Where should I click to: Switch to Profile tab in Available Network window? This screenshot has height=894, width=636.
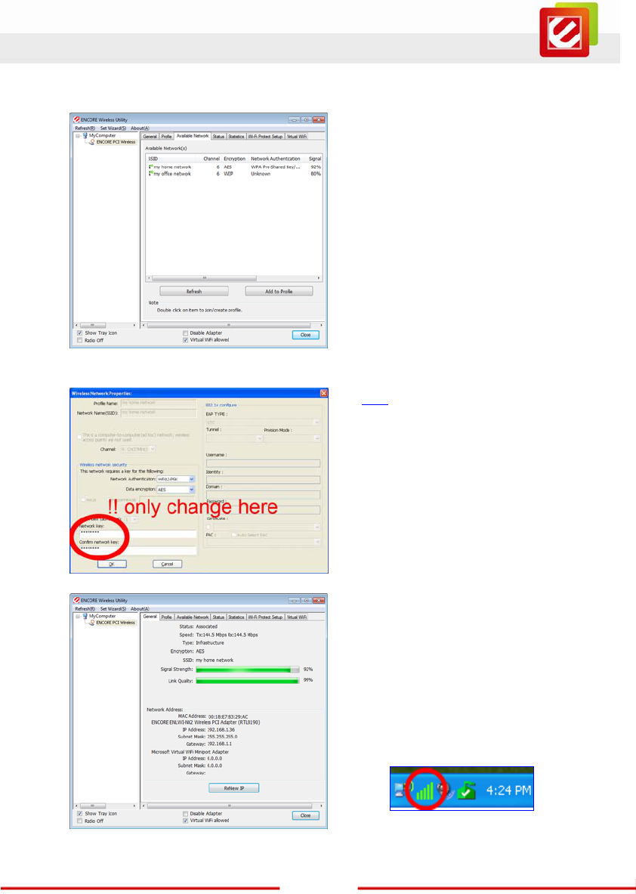(166, 137)
